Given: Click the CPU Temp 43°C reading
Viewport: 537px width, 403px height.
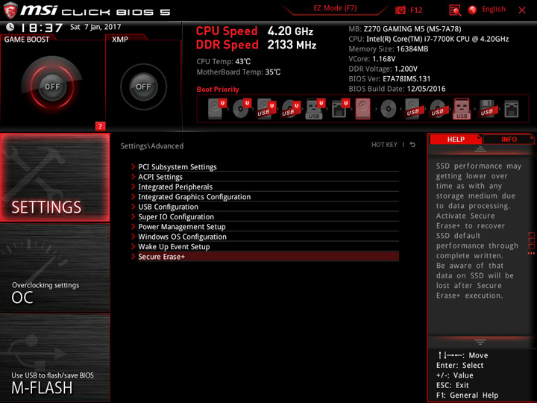Looking at the screenshot, I should 223,61.
